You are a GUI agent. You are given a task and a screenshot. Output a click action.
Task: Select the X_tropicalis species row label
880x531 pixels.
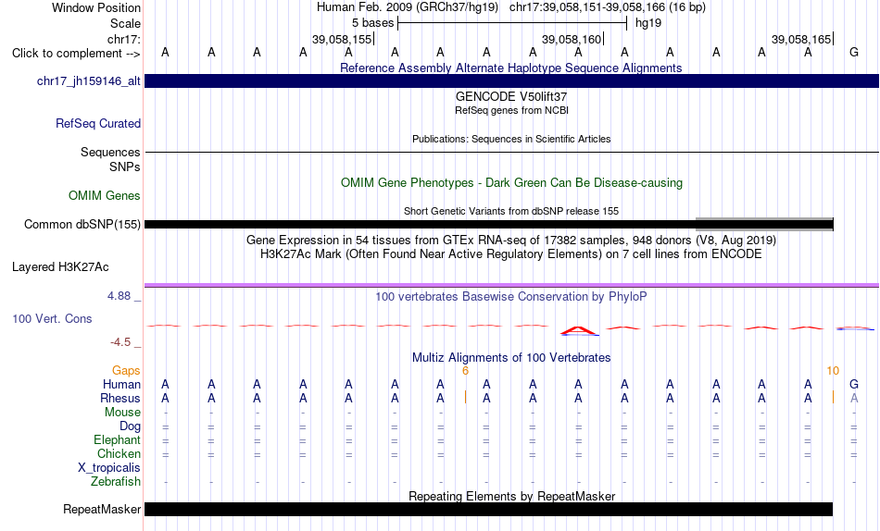pos(109,468)
